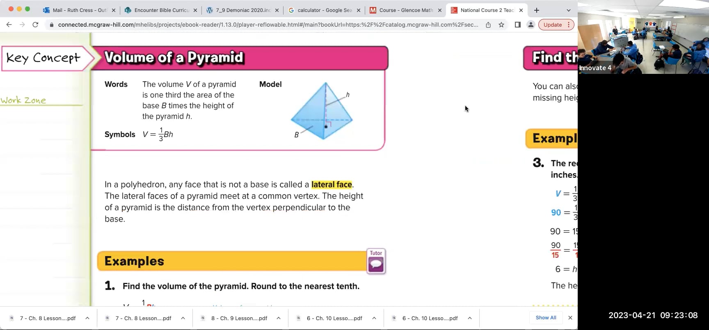The image size is (709, 330).
Task: Reload the current page
Action: [35, 25]
